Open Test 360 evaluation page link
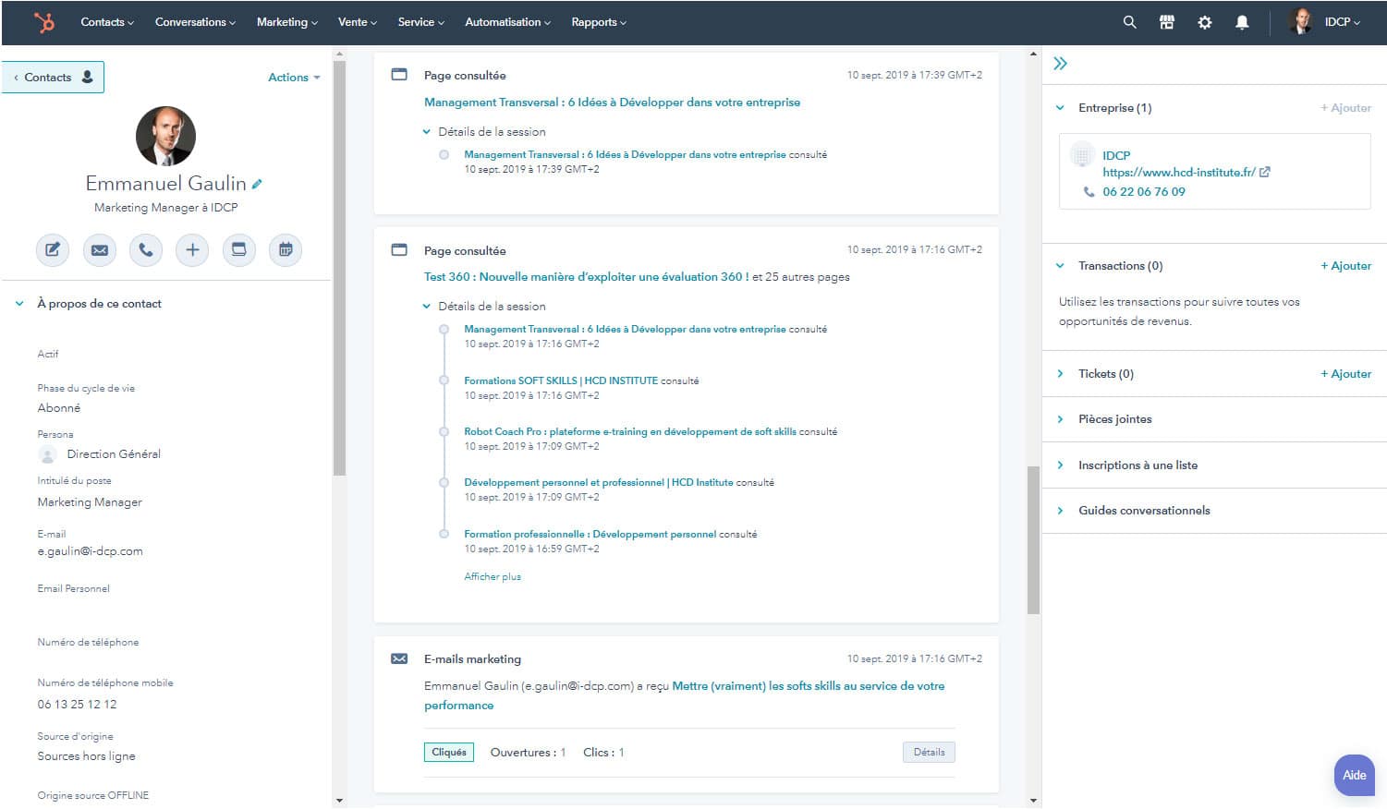1387x809 pixels. click(586, 277)
